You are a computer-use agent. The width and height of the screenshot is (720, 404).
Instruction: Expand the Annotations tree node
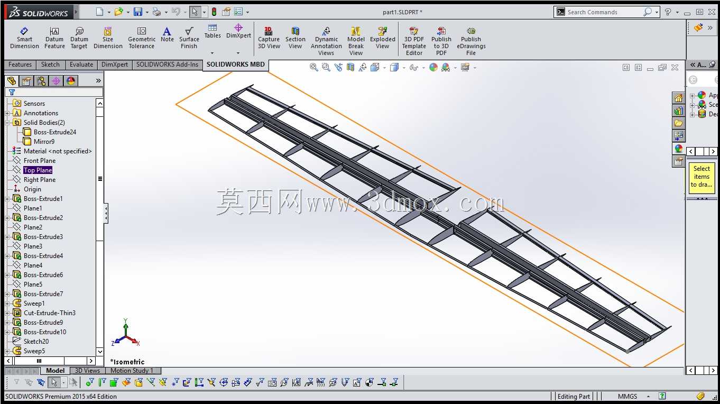click(7, 113)
